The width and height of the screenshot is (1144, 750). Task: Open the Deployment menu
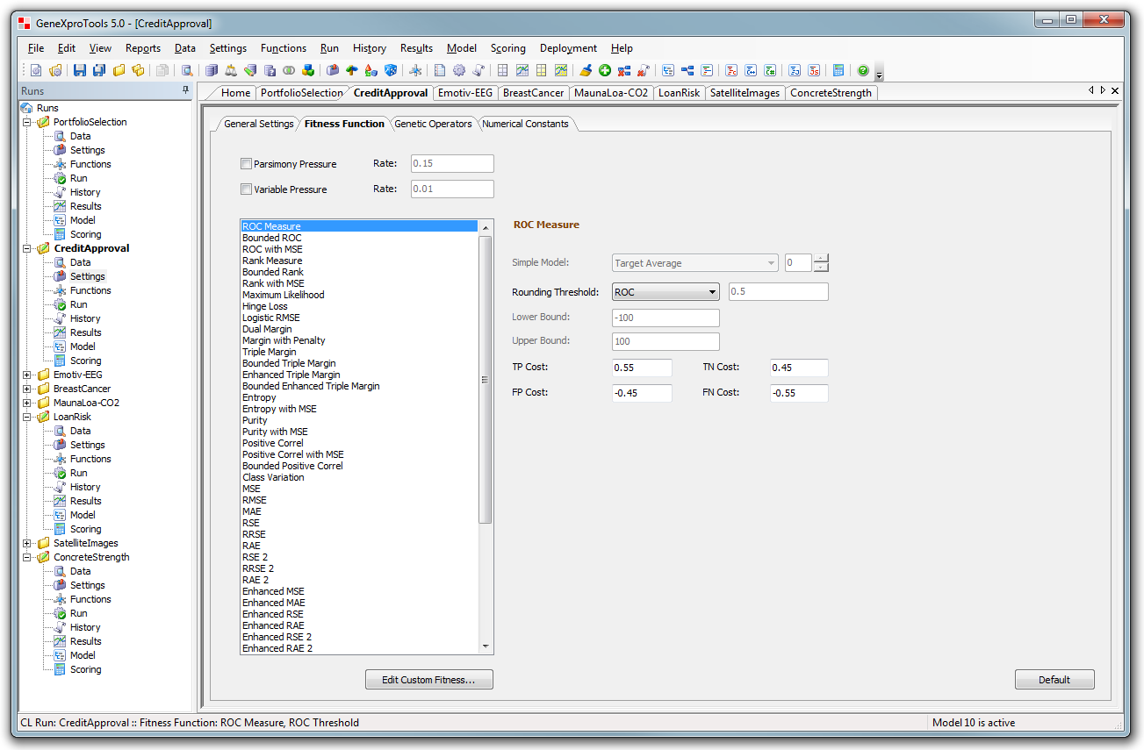568,48
